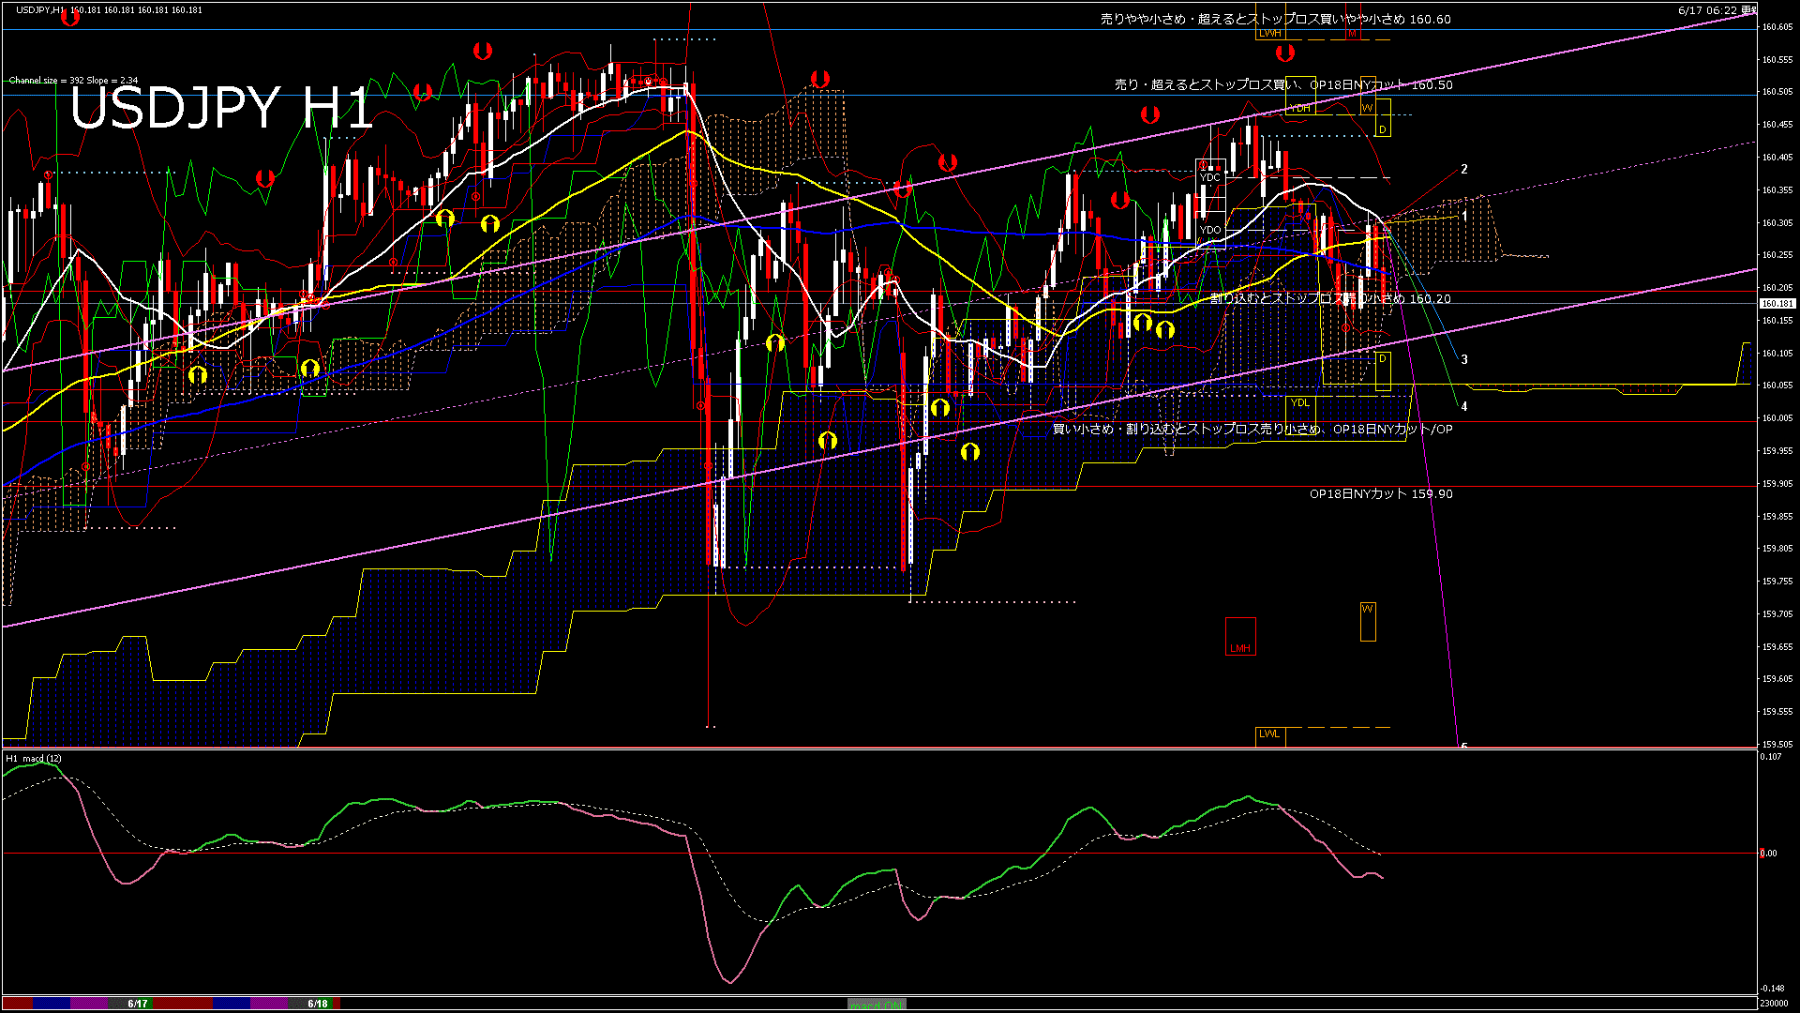Click the -0.148 MACD scale value
1800x1013 pixels.
tap(1772, 988)
